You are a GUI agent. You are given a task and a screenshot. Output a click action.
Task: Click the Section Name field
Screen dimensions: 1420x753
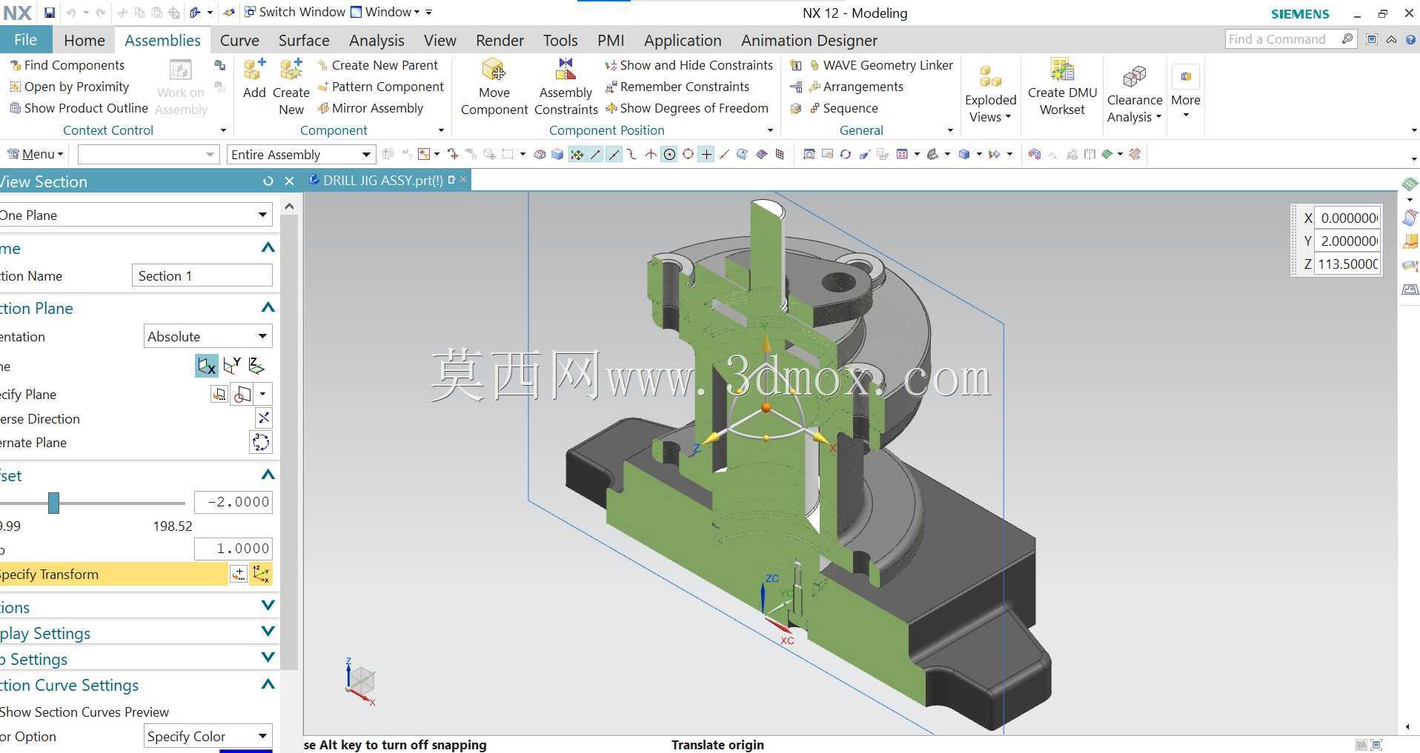[x=202, y=275]
